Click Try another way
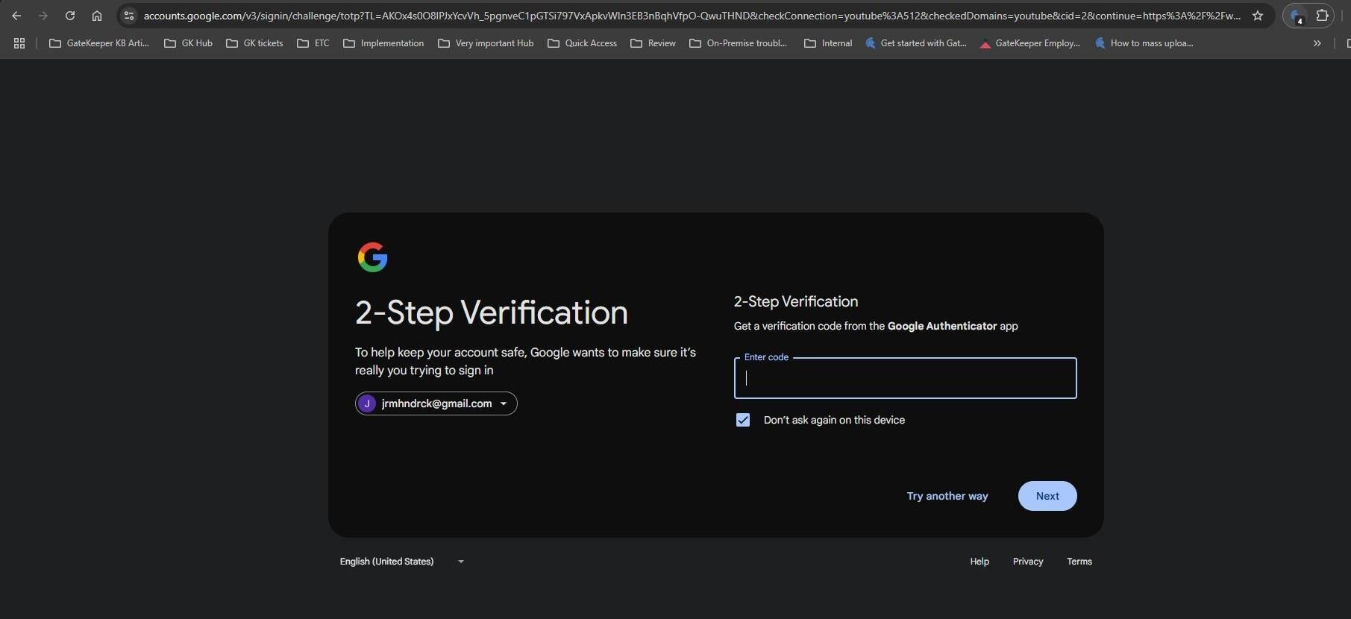1351x619 pixels. (947, 496)
